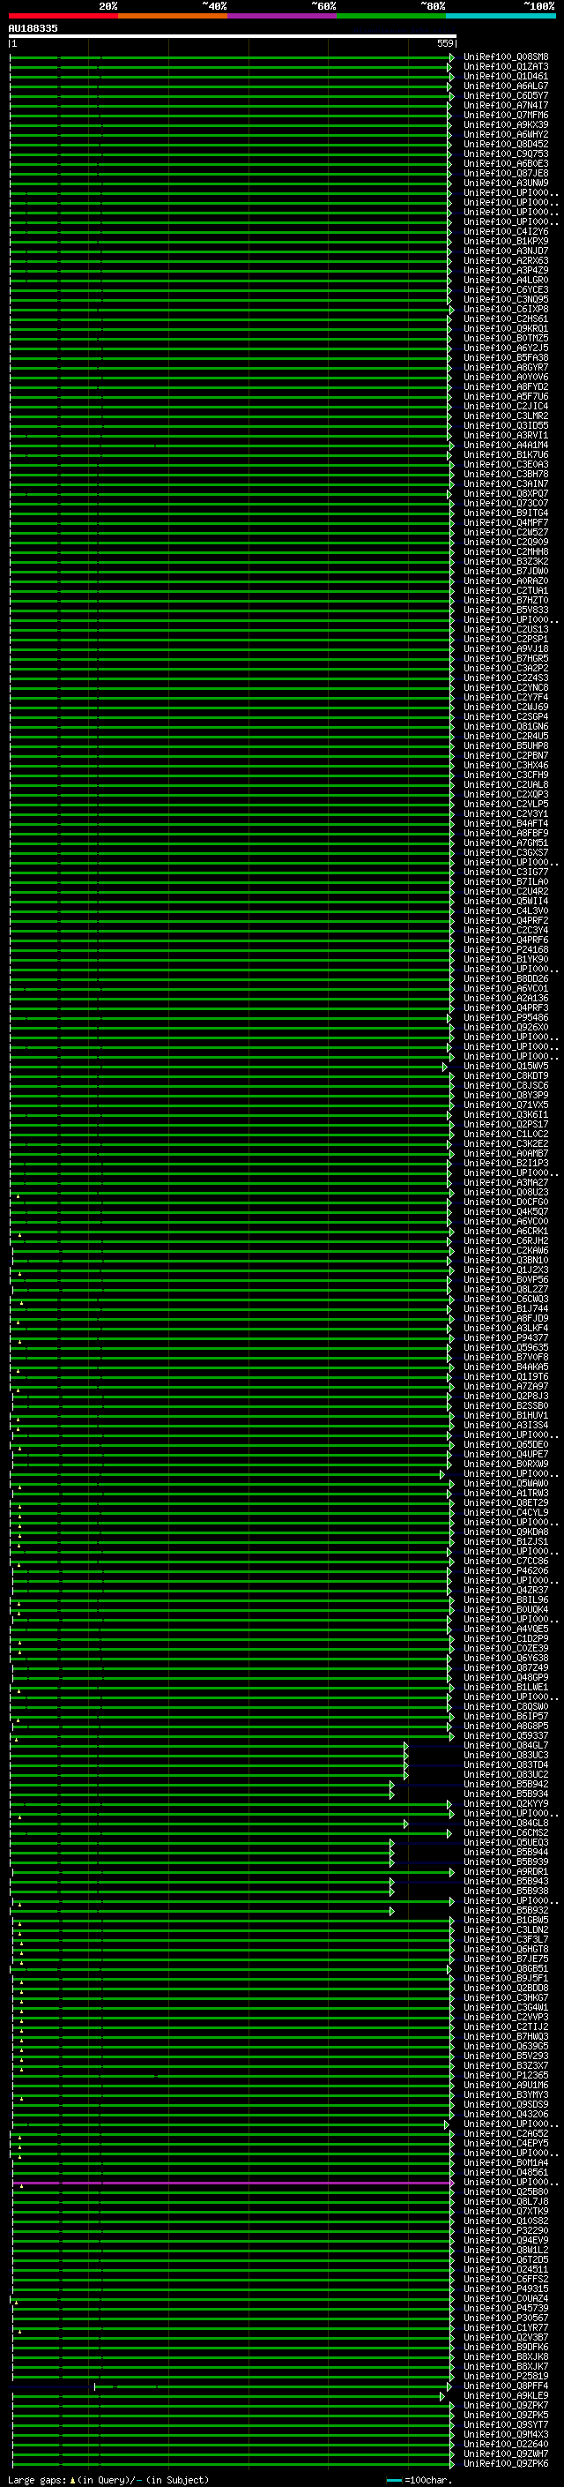Screen dimensions: 564x2487
Task: Select hit UniRef100_Q7MFM6
Action: pos(506,115)
